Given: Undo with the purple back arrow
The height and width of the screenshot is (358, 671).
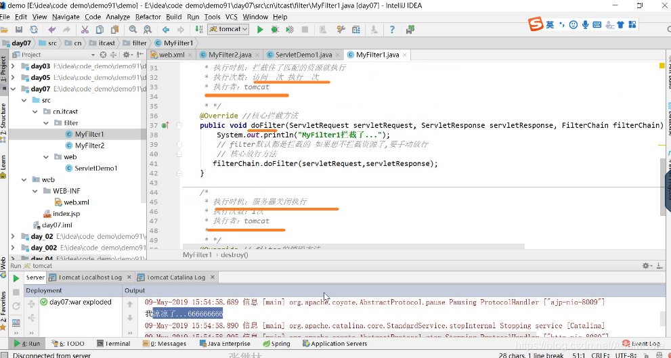Looking at the screenshot, I should click(51, 30).
